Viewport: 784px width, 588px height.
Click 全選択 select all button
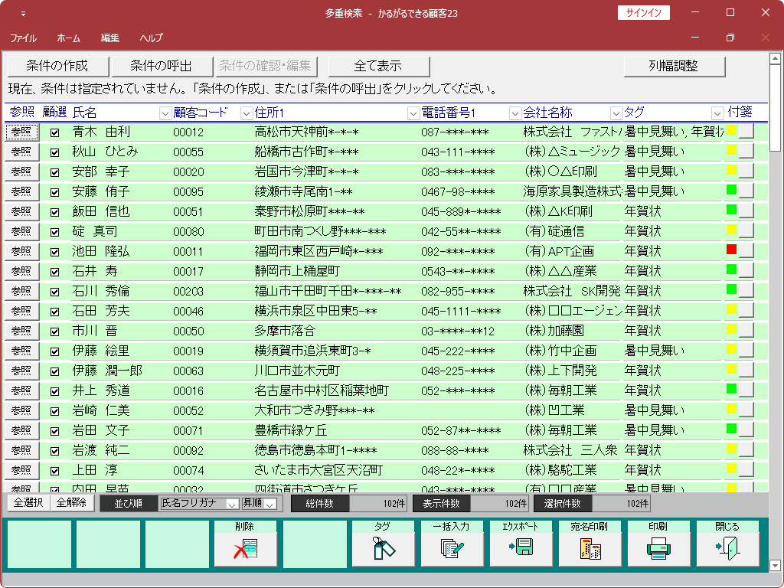coord(28,503)
